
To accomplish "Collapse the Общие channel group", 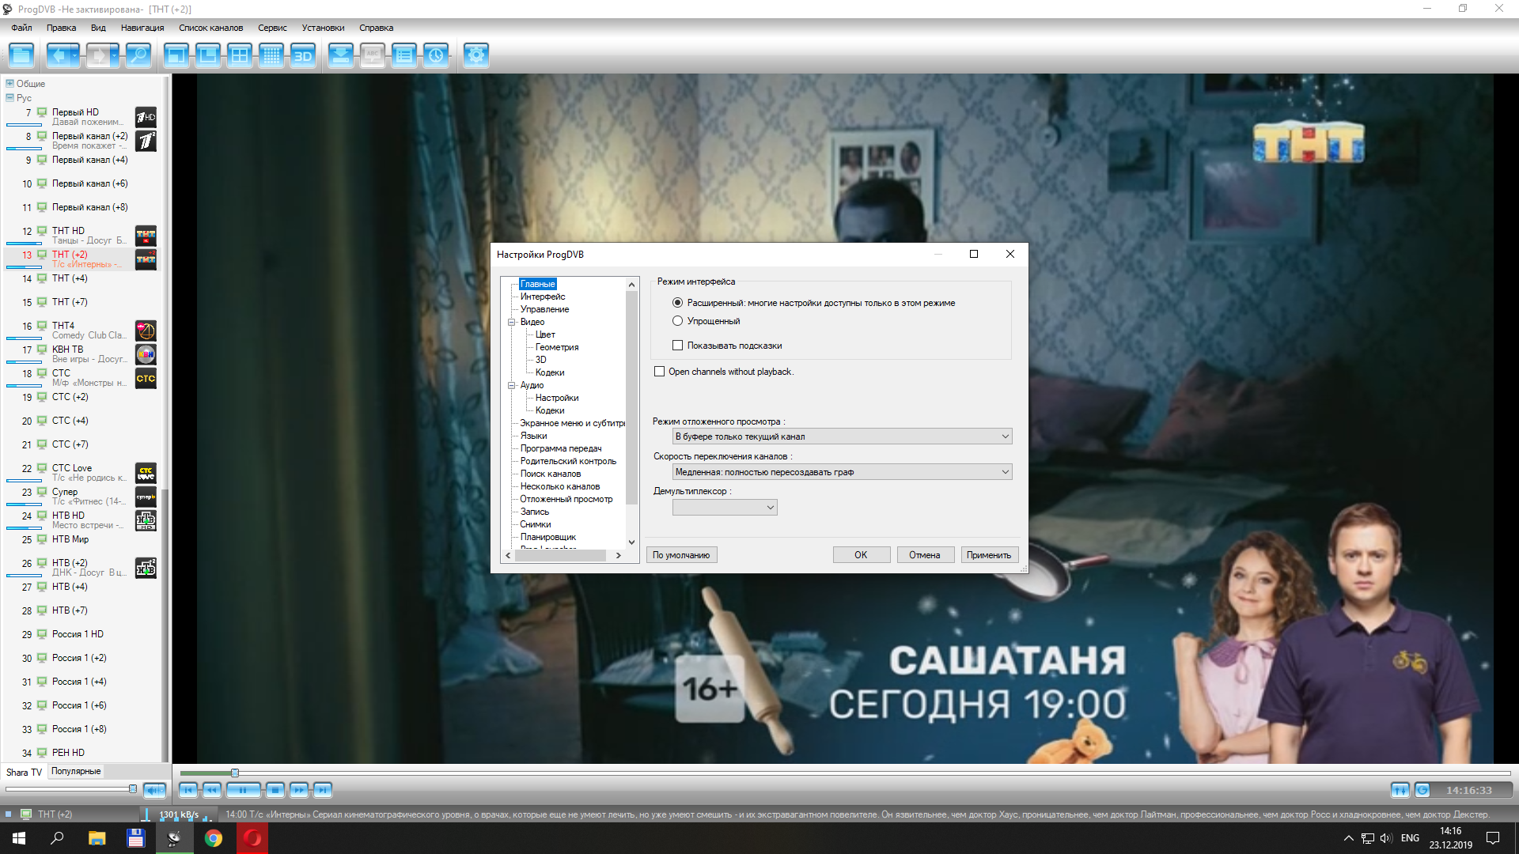I will pos(9,83).
